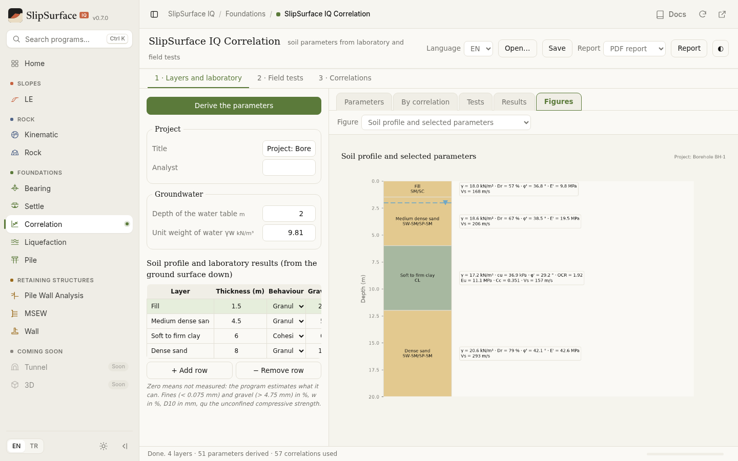
Task: Click the sun light-mode icon
Action: pyautogui.click(x=104, y=446)
